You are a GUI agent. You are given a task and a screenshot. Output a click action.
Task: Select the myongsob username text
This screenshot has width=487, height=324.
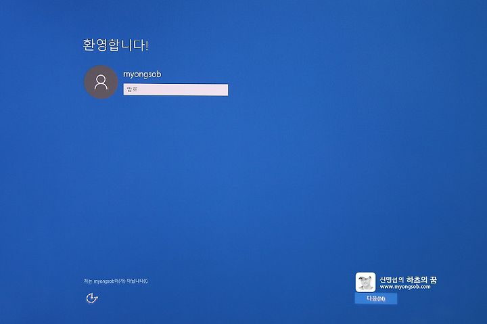coord(142,74)
